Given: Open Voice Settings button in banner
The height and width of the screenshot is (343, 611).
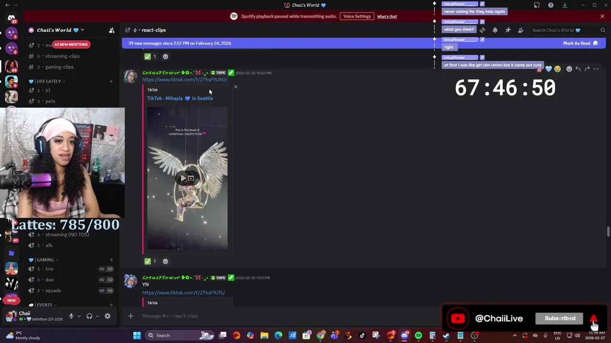Looking at the screenshot, I should (357, 16).
